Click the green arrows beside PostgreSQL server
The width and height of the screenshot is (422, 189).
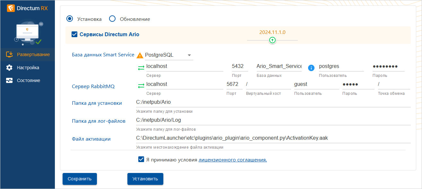[141, 68]
